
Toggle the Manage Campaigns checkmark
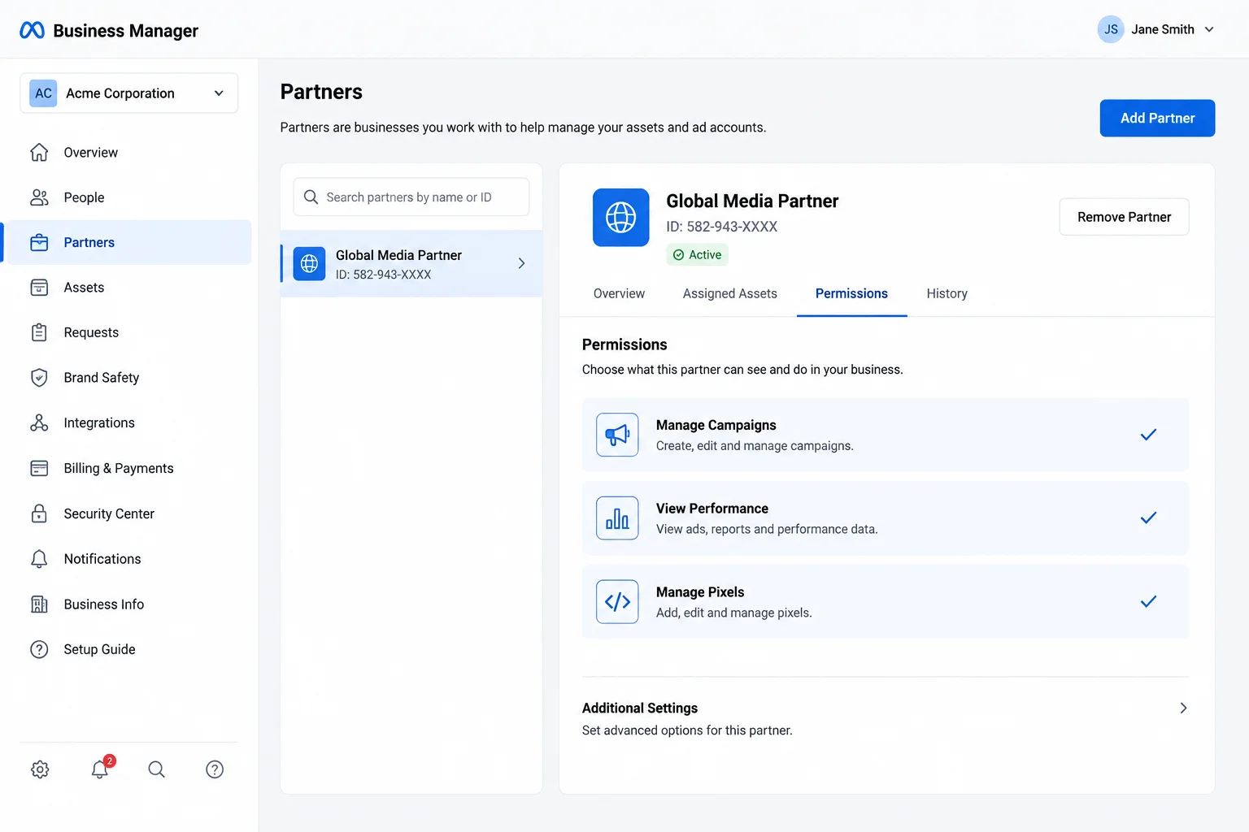1148,435
